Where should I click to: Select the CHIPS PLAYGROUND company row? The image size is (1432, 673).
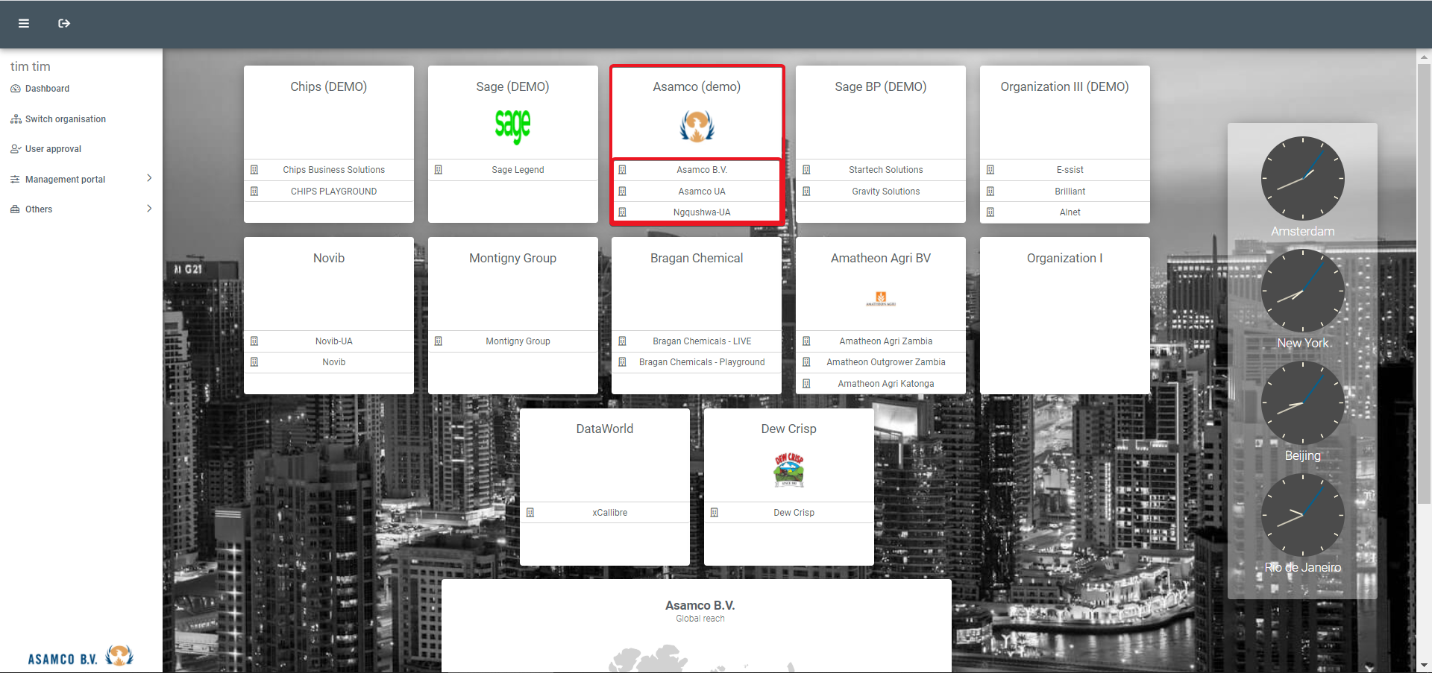[x=329, y=192]
